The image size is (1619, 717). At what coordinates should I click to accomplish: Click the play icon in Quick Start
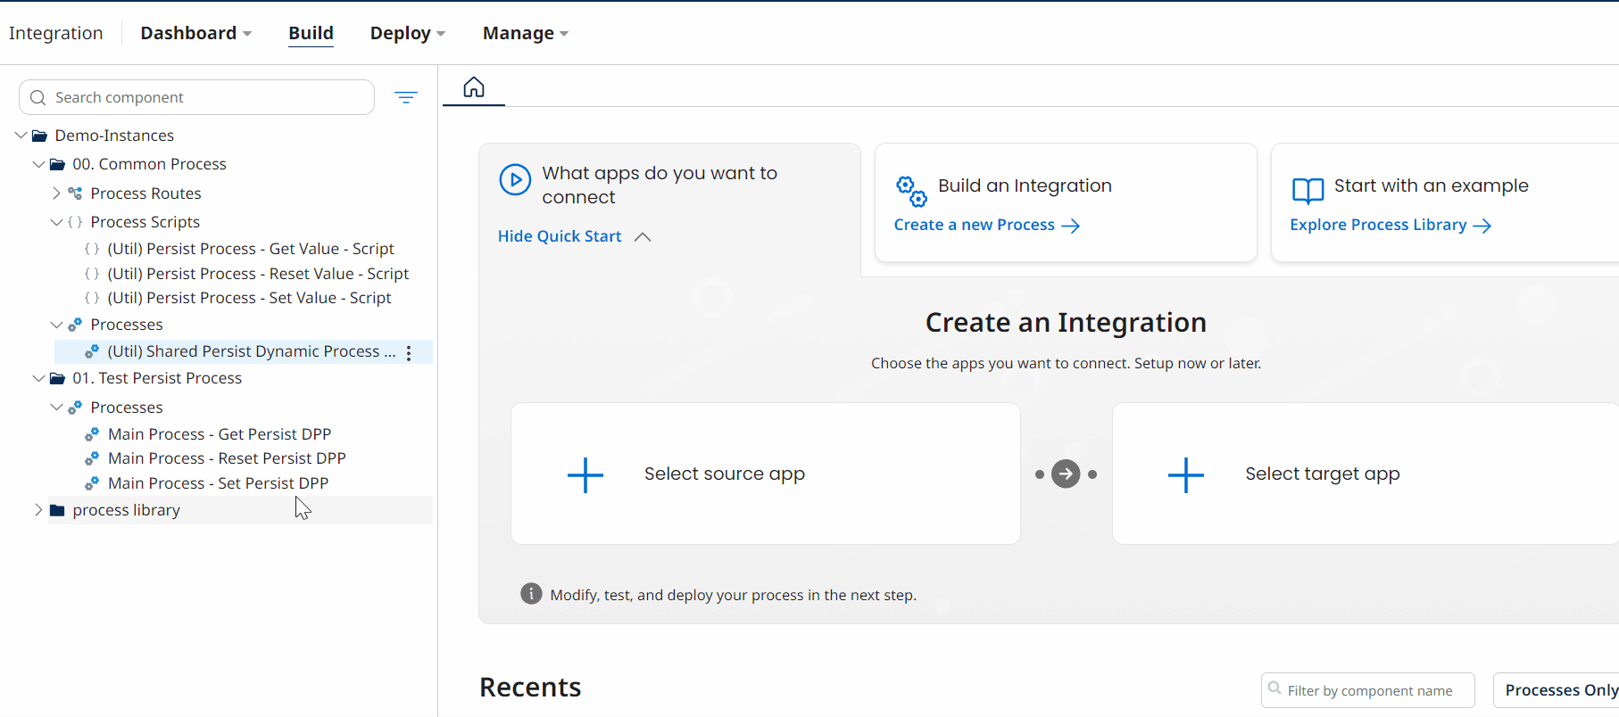coord(515,179)
